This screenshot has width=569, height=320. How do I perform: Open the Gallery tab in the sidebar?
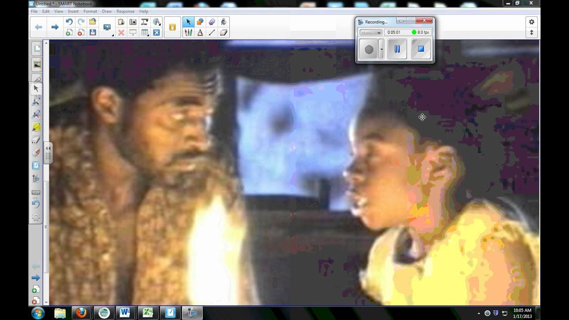[37, 64]
